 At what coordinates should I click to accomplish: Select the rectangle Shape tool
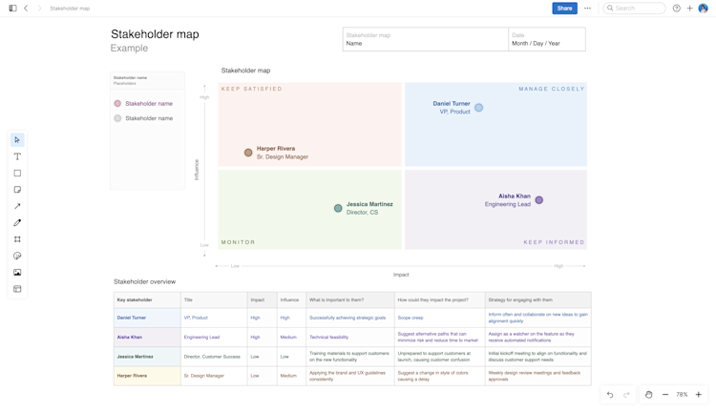[17, 173]
